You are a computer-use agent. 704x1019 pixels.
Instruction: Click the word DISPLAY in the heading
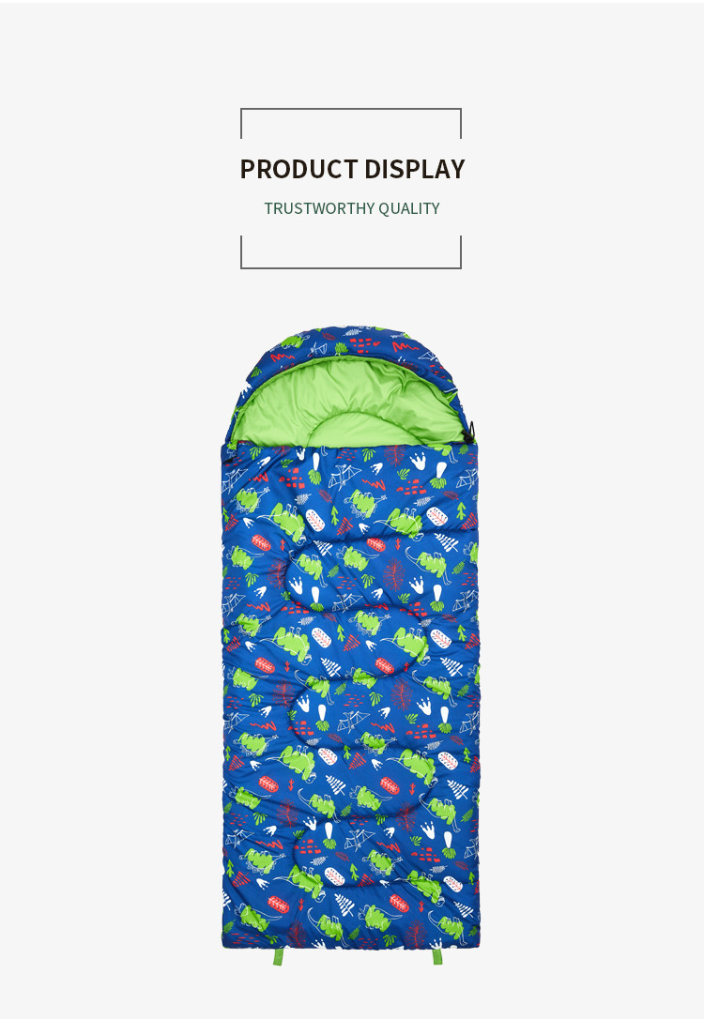[415, 169]
